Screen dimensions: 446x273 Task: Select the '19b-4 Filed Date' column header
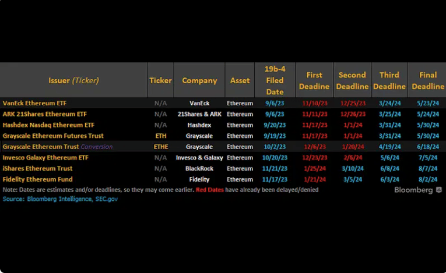pyautogui.click(x=275, y=80)
